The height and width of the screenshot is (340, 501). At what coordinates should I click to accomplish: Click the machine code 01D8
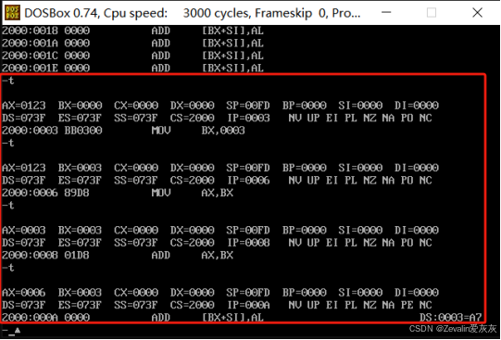pyautogui.click(x=77, y=255)
